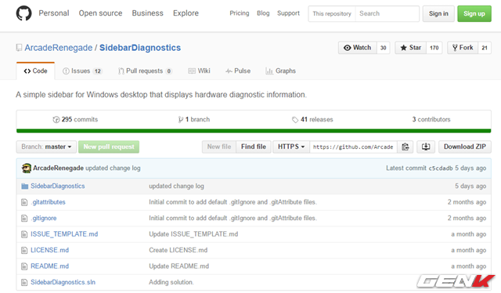Image resolution: width=501 pixels, height=293 pixels.
Task: Open the SidebarDiagnostics folder
Action: coord(57,186)
